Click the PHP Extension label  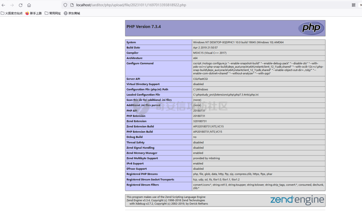[136, 116]
